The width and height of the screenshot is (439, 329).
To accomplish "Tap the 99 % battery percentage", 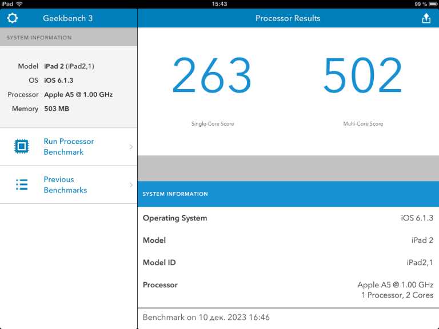I will [421, 4].
